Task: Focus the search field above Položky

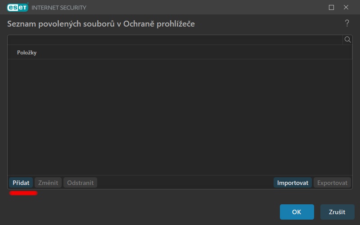Action: tap(175, 40)
